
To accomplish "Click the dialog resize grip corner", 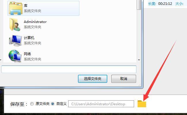I will (140, 85).
